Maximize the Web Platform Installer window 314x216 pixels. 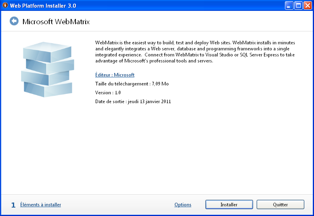[298, 6]
